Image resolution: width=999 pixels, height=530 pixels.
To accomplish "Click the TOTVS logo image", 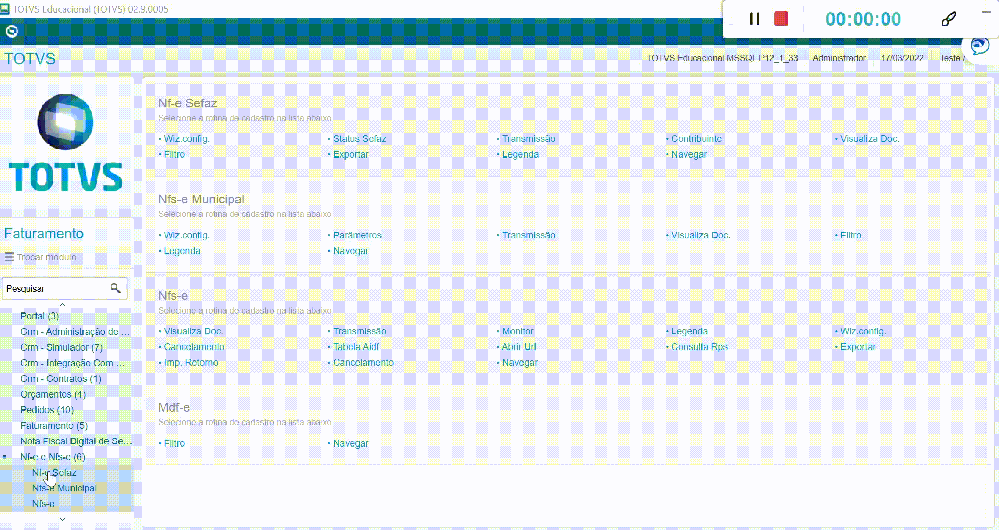I will click(x=66, y=143).
